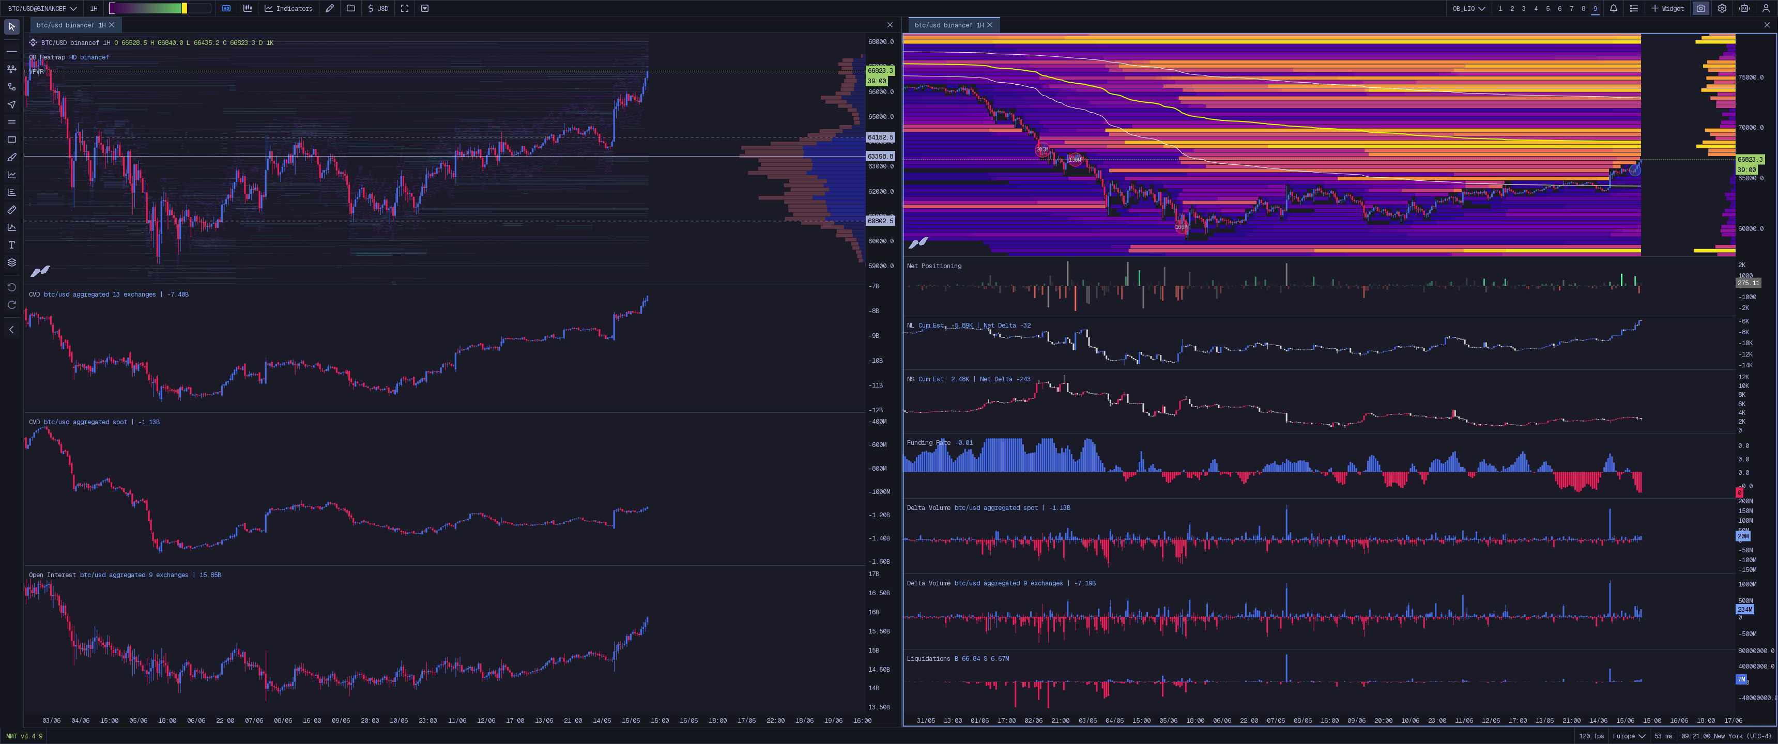
Task: Switch to workspace tab 7
Action: [x=1572, y=8]
